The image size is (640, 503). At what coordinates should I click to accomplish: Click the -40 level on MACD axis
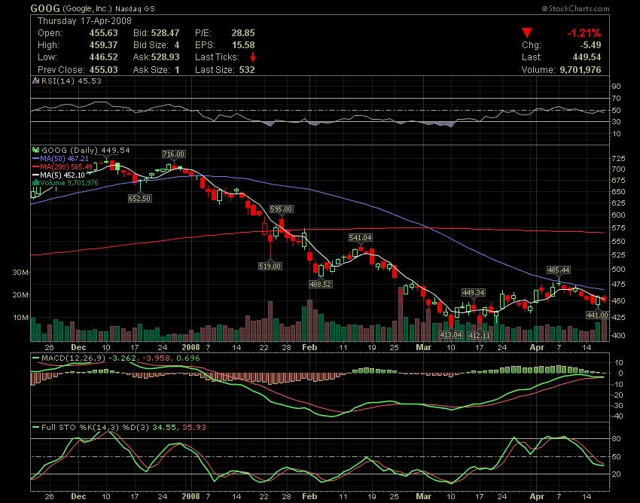(617, 416)
